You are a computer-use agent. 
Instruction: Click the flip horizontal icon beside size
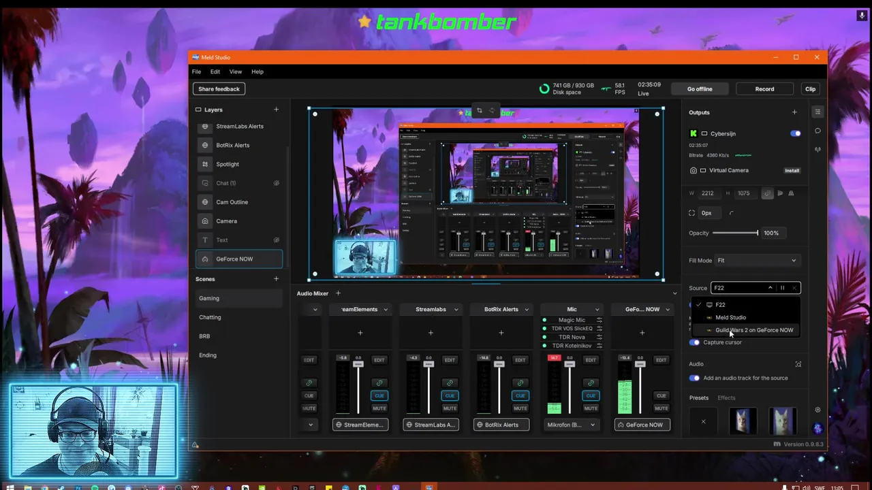(x=780, y=193)
